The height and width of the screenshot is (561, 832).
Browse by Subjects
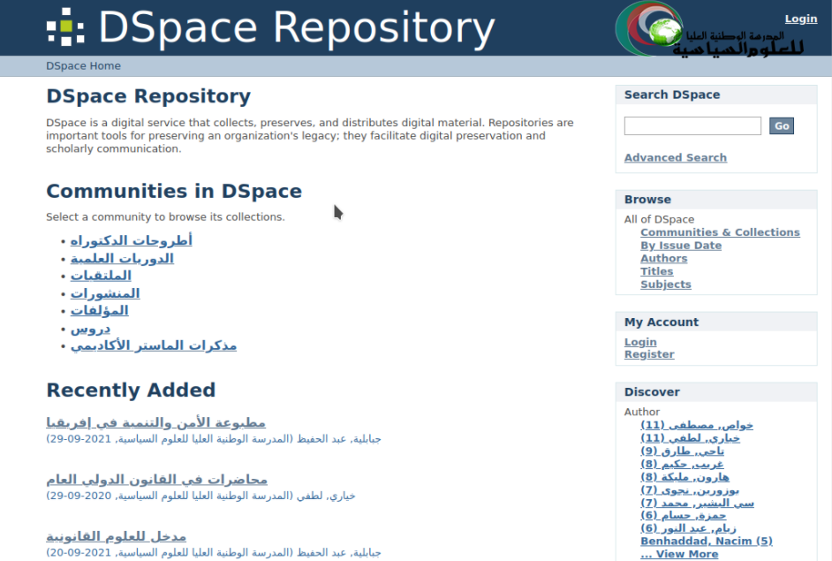(665, 284)
